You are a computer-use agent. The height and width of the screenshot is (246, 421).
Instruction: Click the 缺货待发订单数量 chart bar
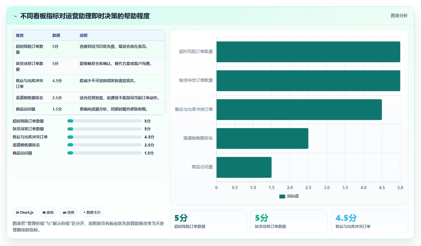coord(308,80)
